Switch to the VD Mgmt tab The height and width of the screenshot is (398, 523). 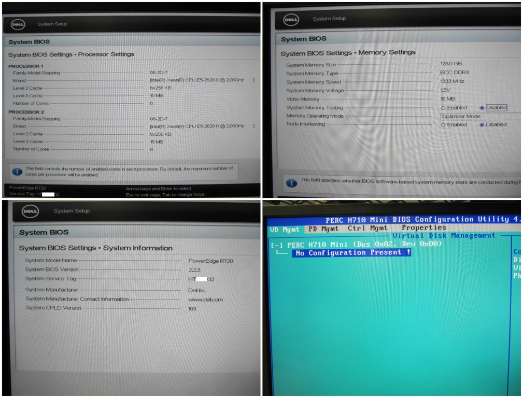click(285, 230)
